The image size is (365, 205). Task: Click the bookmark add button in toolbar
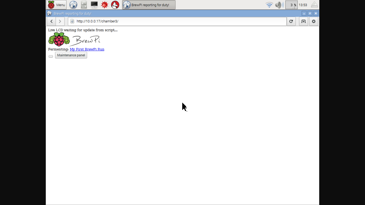[x=303, y=21]
